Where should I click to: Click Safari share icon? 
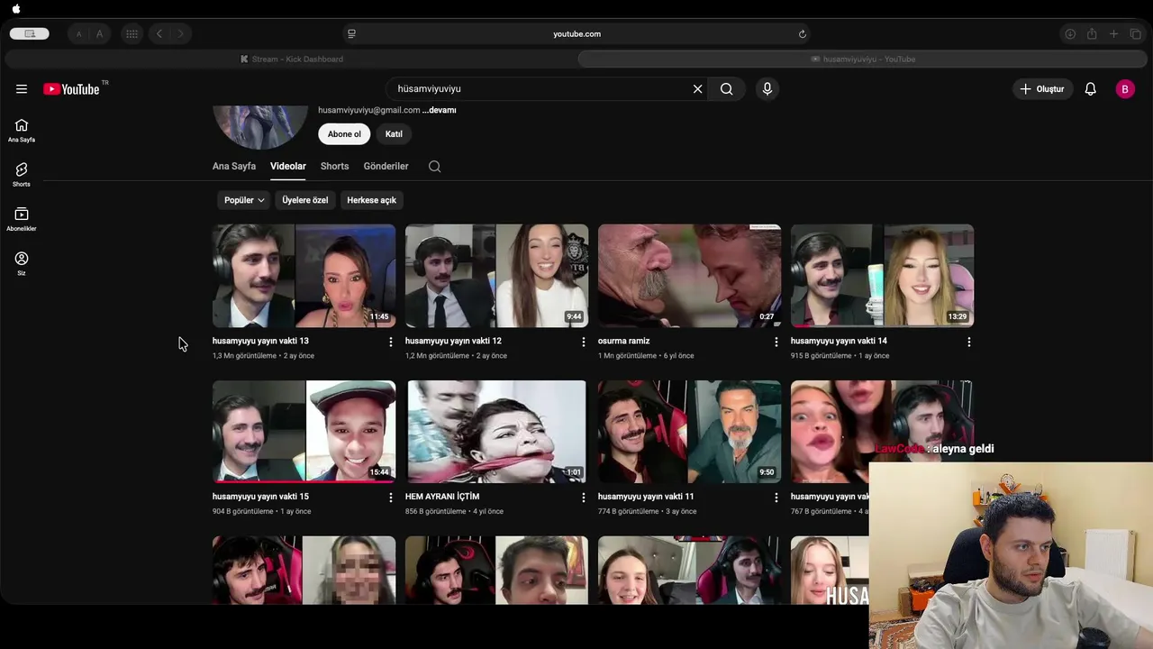pos(1092,34)
